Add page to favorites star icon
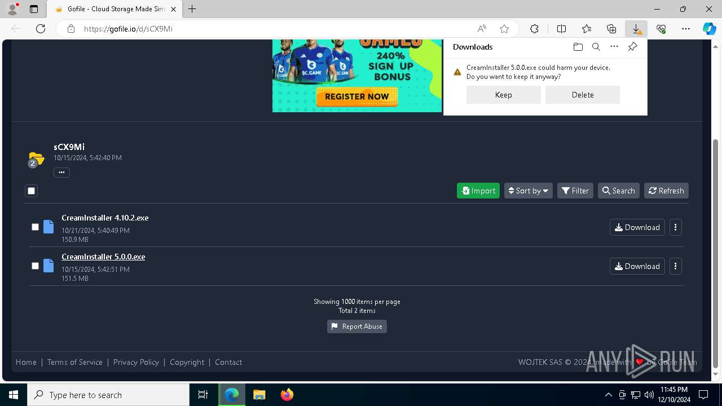 point(504,29)
